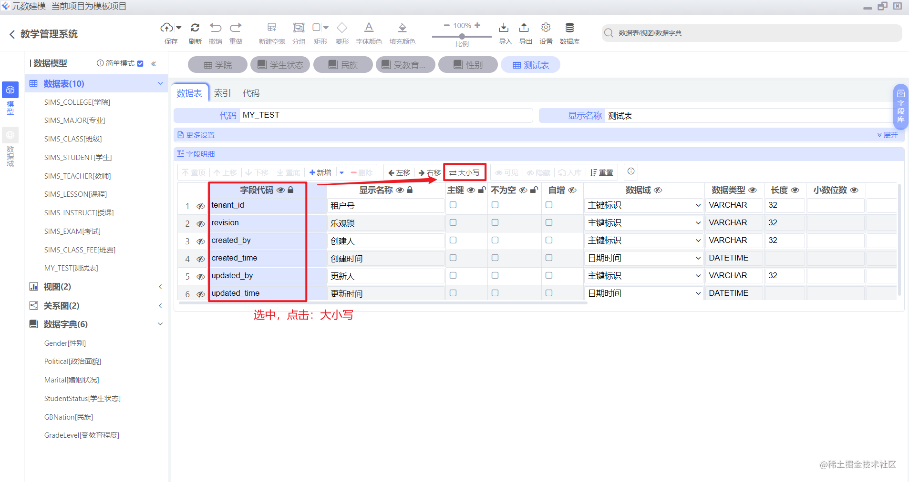The width and height of the screenshot is (909, 482).
Task: Switch to the 索引 tab
Action: (222, 93)
